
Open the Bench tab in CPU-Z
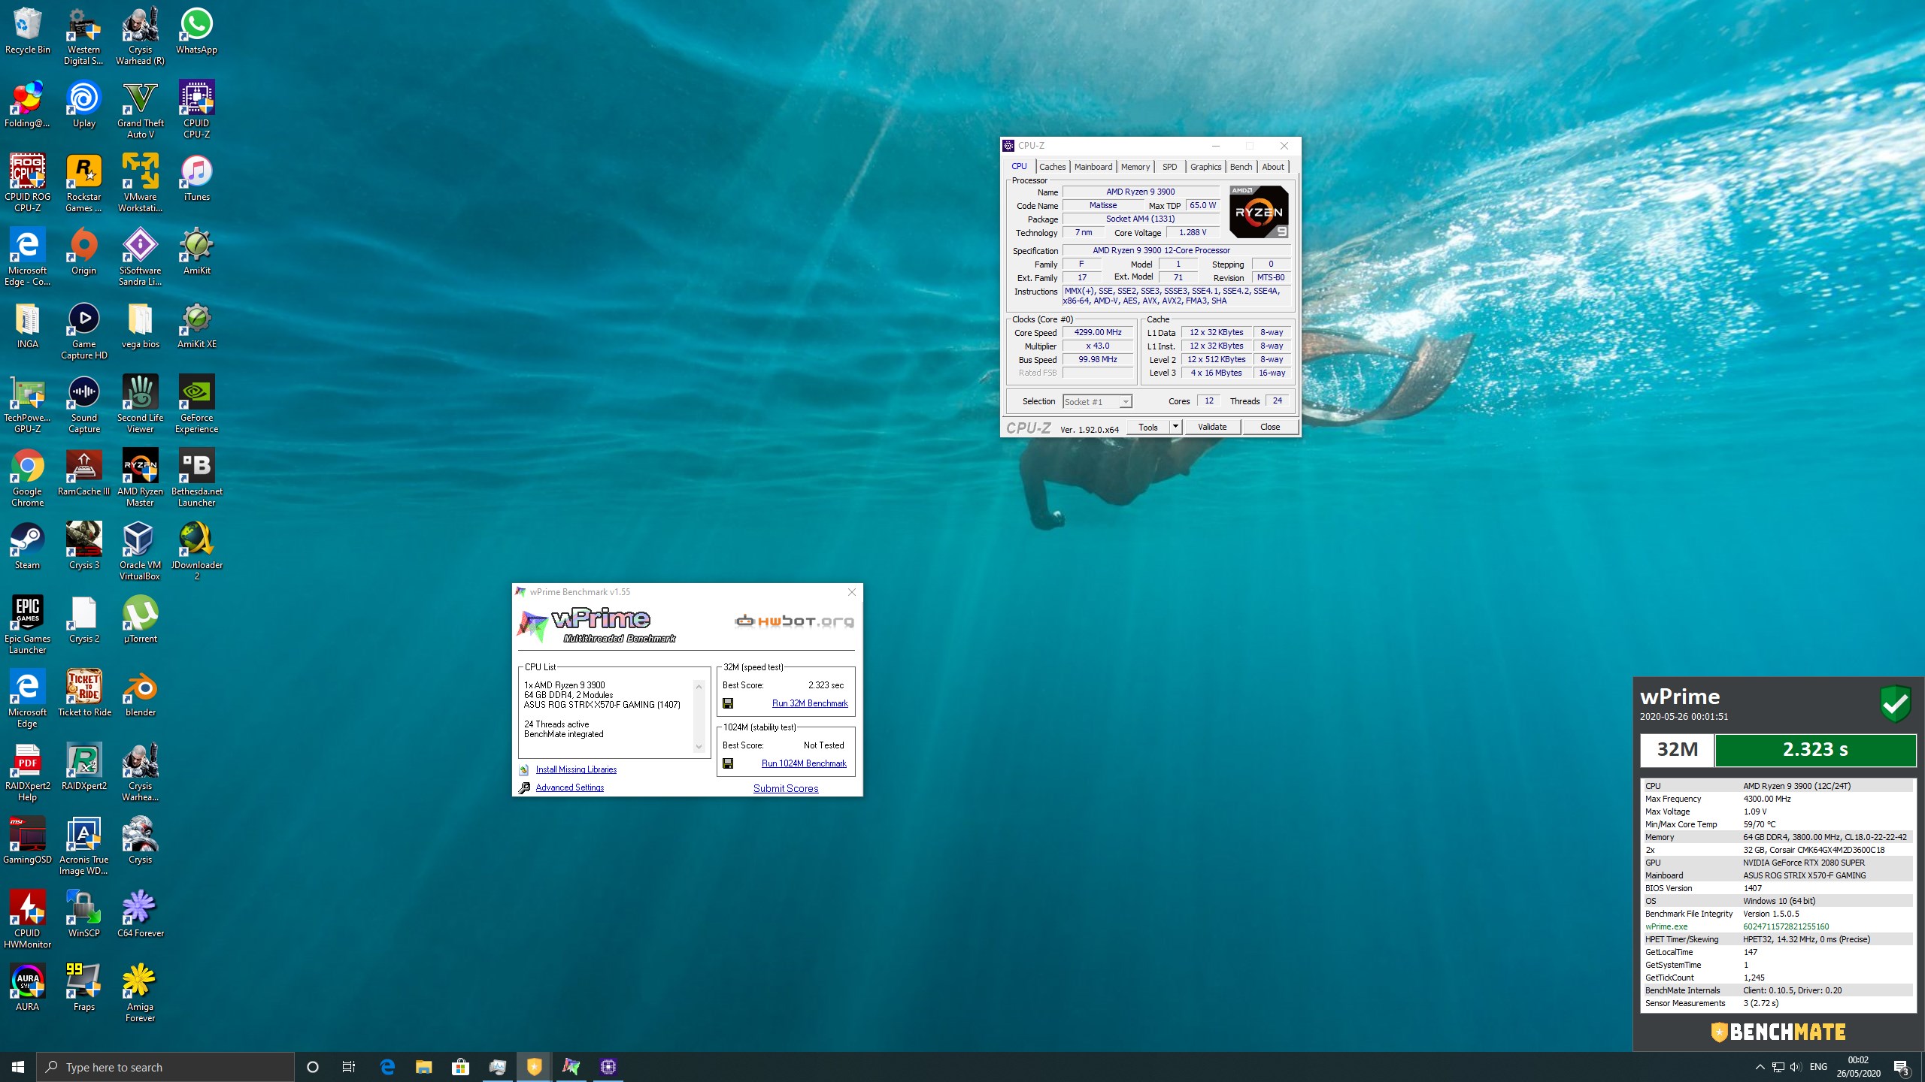1241,167
